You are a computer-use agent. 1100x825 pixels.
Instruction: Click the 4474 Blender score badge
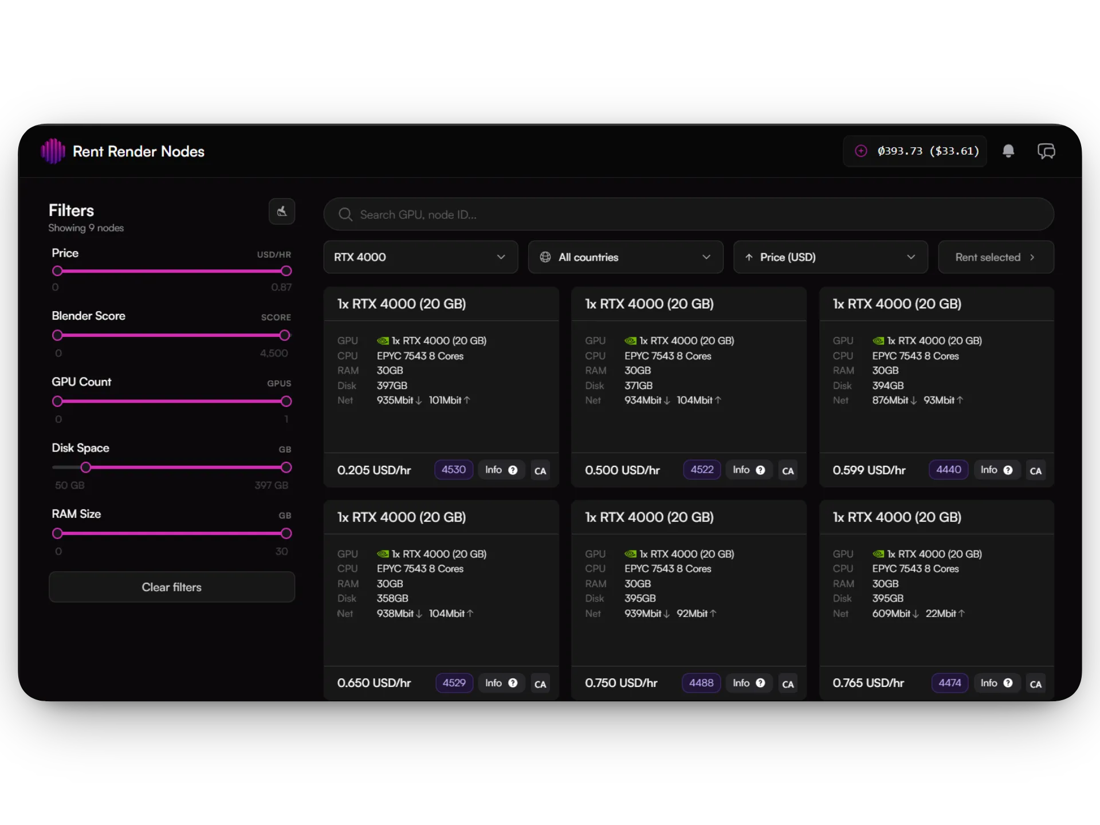[950, 683]
